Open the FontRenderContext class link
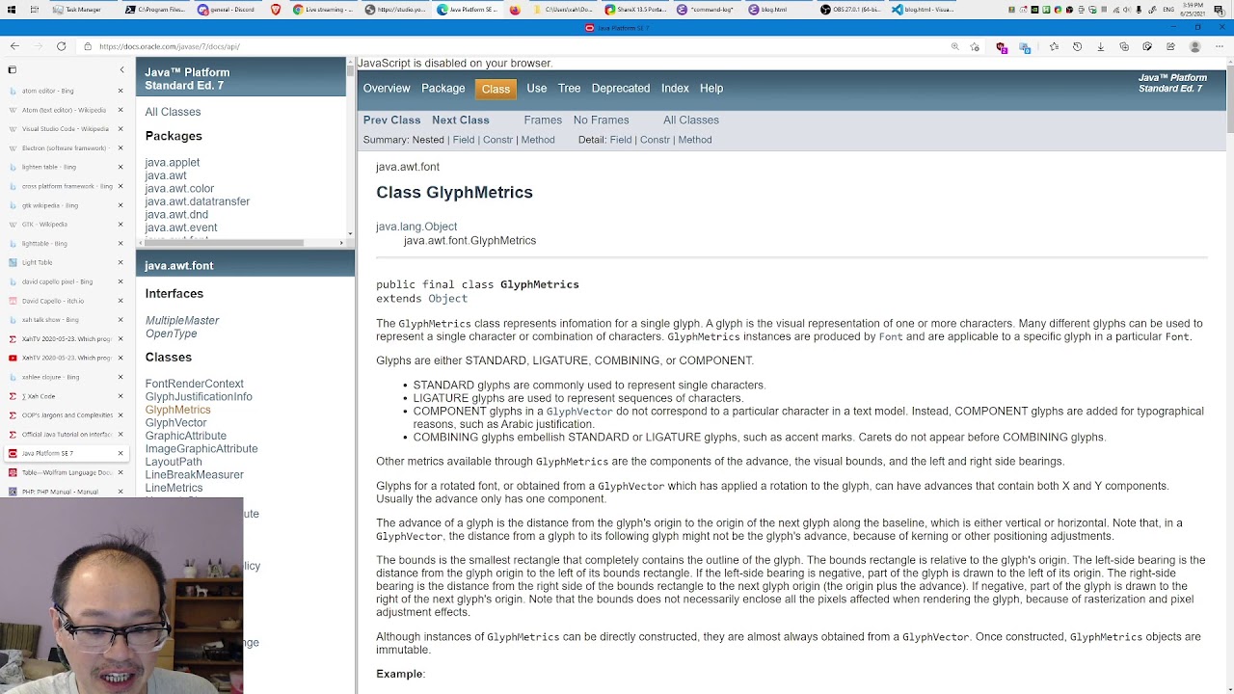1234x694 pixels. tap(195, 384)
